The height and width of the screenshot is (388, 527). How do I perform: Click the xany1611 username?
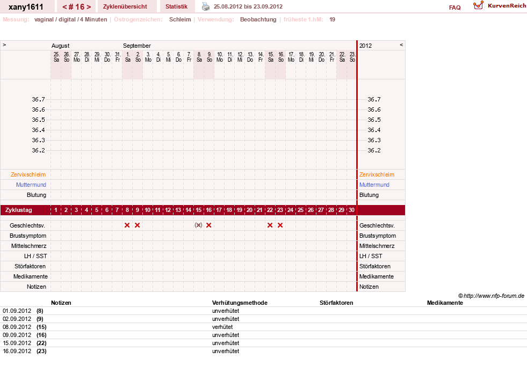pyautogui.click(x=26, y=7)
